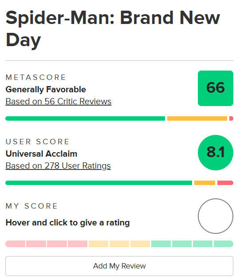This screenshot has width=240, height=280.
Task: Select the middle yellow rating segment
Action: click(x=119, y=244)
